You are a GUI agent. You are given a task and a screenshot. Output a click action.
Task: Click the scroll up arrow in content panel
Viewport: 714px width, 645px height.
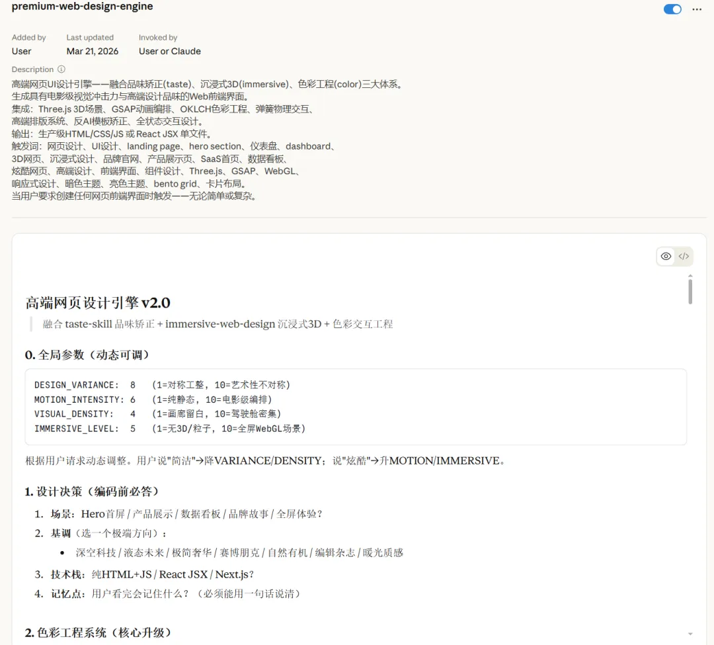690,275
